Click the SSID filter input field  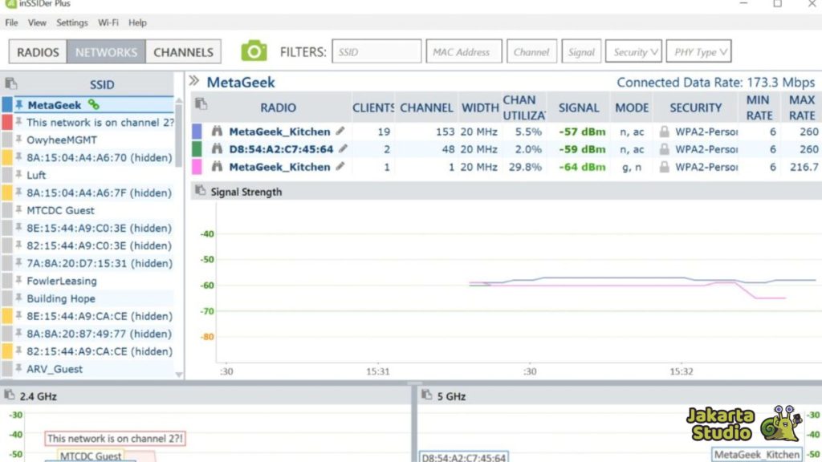[376, 51]
